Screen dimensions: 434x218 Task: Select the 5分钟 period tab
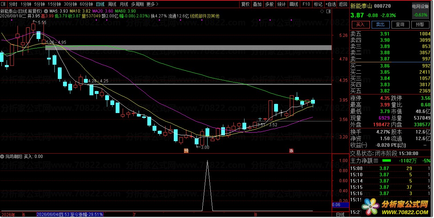point(39,4)
